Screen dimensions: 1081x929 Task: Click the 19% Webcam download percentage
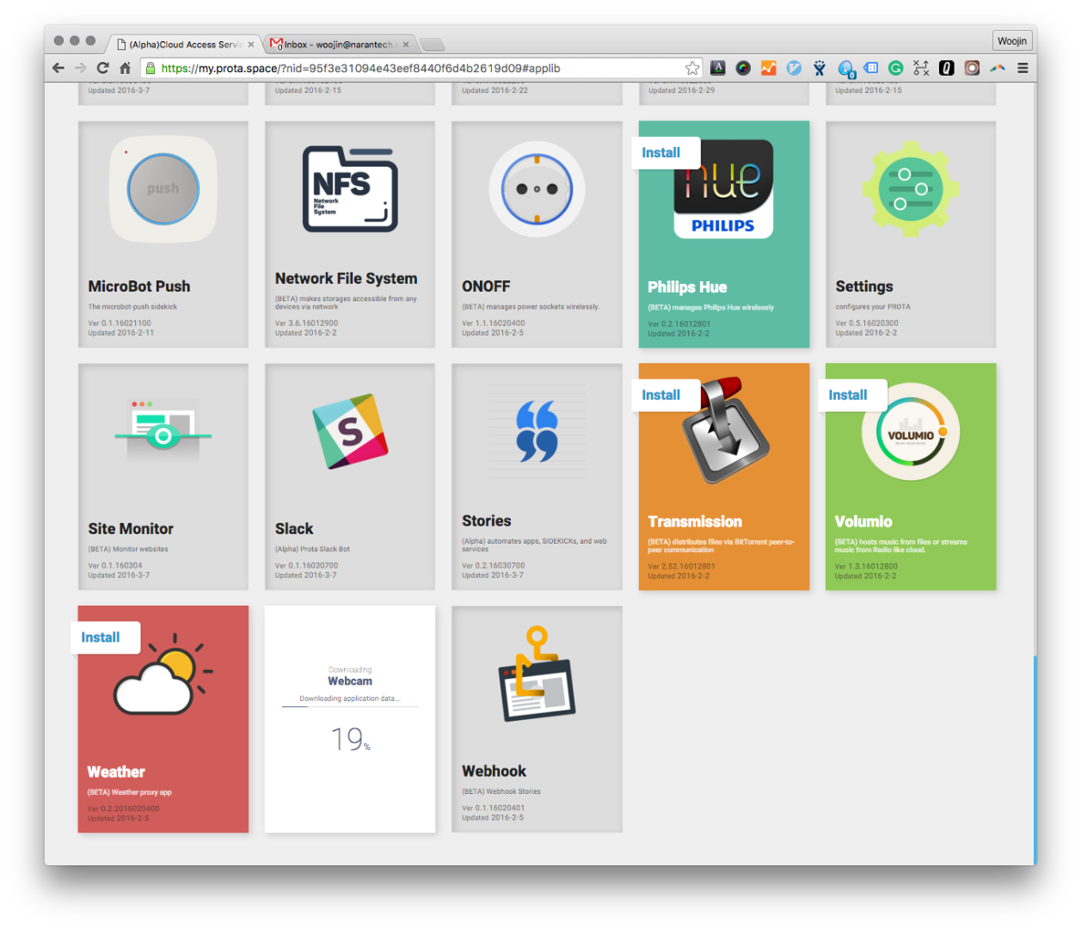point(350,739)
